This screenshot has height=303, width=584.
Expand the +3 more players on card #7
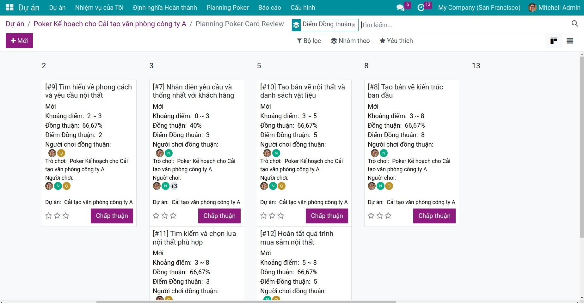coord(174,186)
